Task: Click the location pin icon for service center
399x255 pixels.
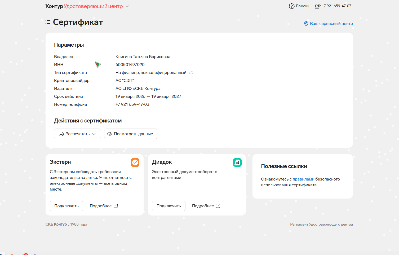Action: coord(306,24)
